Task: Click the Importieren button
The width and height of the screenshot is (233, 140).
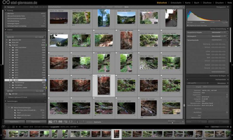Action: (x=14, y=122)
